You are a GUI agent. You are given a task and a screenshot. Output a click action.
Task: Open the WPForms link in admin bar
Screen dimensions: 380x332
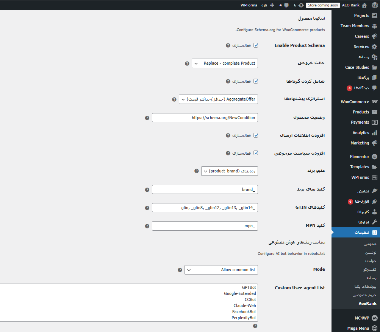point(249,5)
